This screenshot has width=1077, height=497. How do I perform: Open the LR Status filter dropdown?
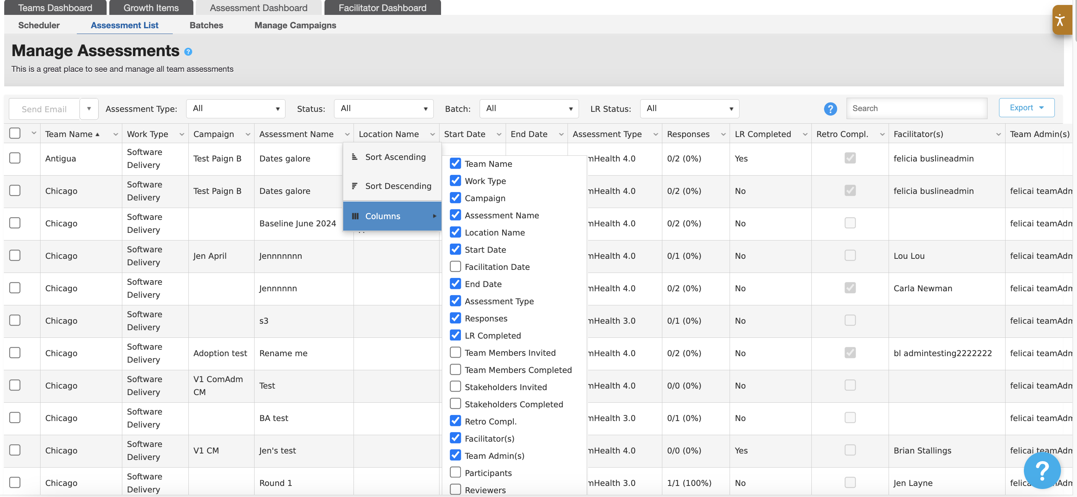click(690, 108)
